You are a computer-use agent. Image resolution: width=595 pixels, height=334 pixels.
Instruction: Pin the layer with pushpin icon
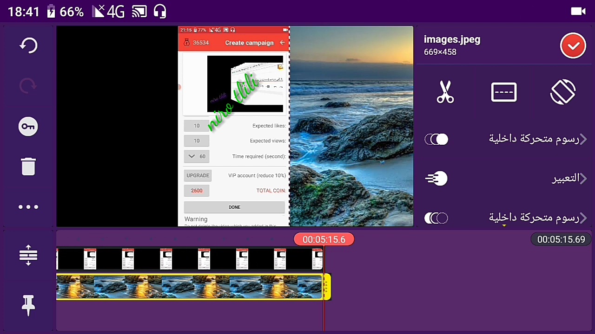click(x=28, y=305)
